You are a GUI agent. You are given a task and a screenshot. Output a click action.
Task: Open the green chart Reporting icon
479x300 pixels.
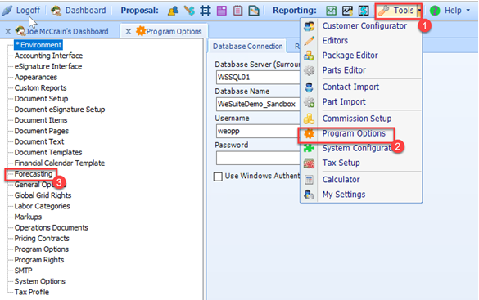tap(331, 11)
